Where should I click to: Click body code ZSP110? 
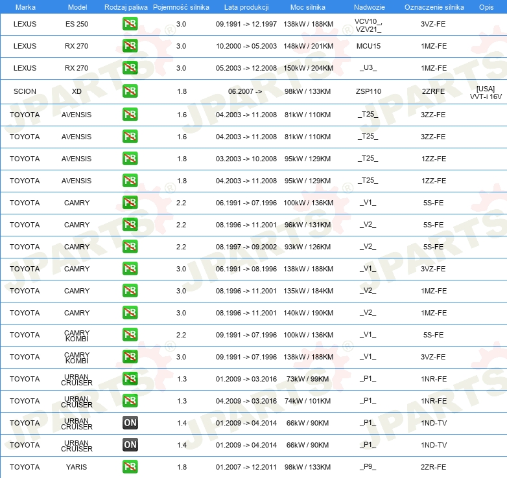[368, 91]
